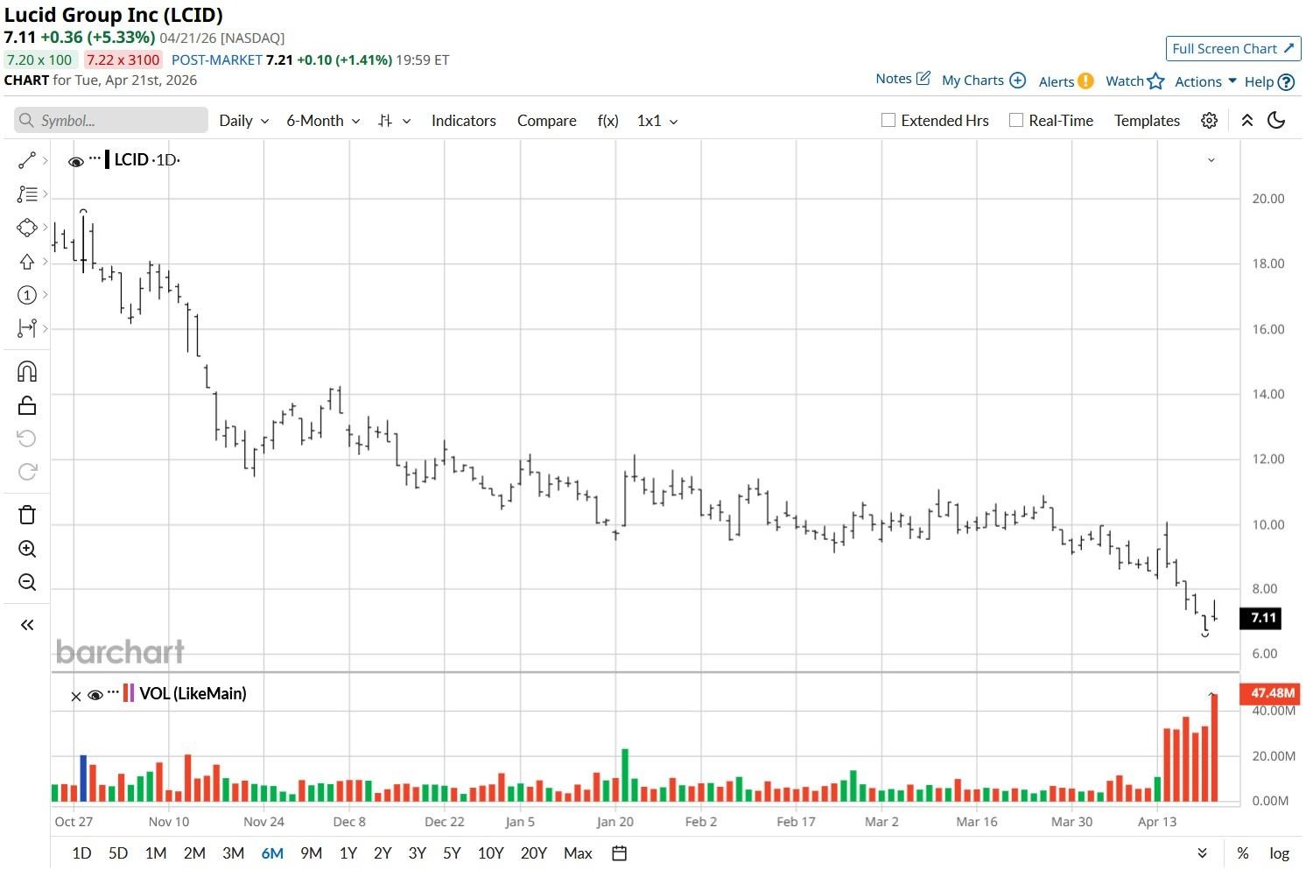Open the bar type dropdown
This screenshot has height=870, width=1306.
pyautogui.click(x=394, y=121)
